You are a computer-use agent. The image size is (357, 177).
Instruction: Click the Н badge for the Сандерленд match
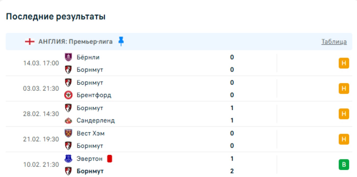[x=344, y=114]
